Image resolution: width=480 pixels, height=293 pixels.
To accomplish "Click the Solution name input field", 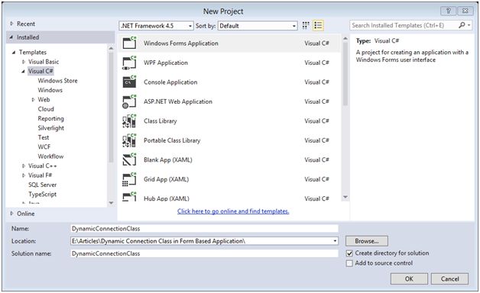I will tap(204, 253).
